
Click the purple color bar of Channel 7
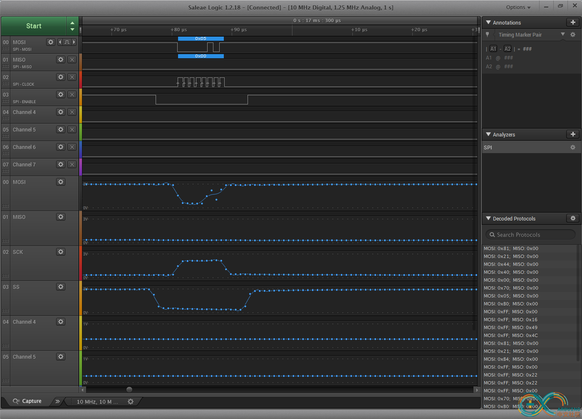coord(80,167)
